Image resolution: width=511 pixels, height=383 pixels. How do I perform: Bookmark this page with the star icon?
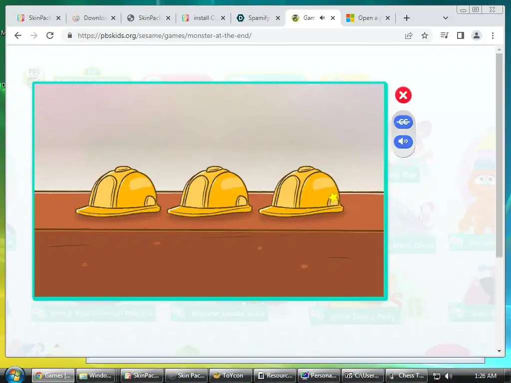tap(424, 35)
